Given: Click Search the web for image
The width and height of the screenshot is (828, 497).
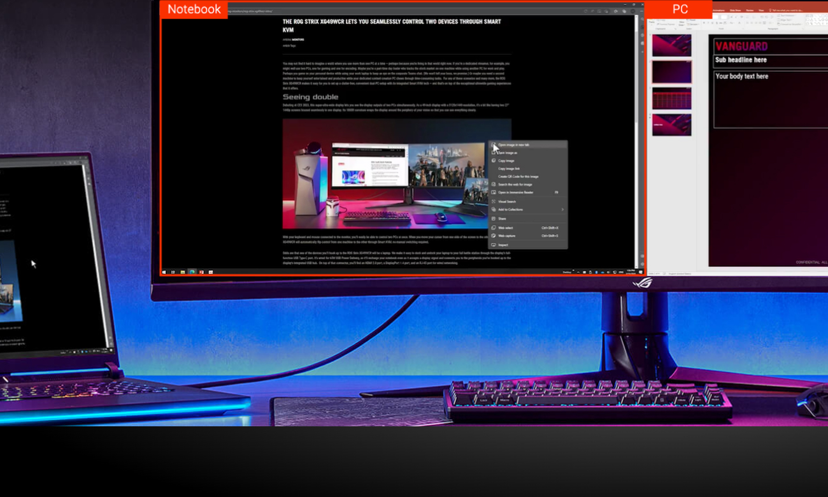Looking at the screenshot, I should click(527, 184).
